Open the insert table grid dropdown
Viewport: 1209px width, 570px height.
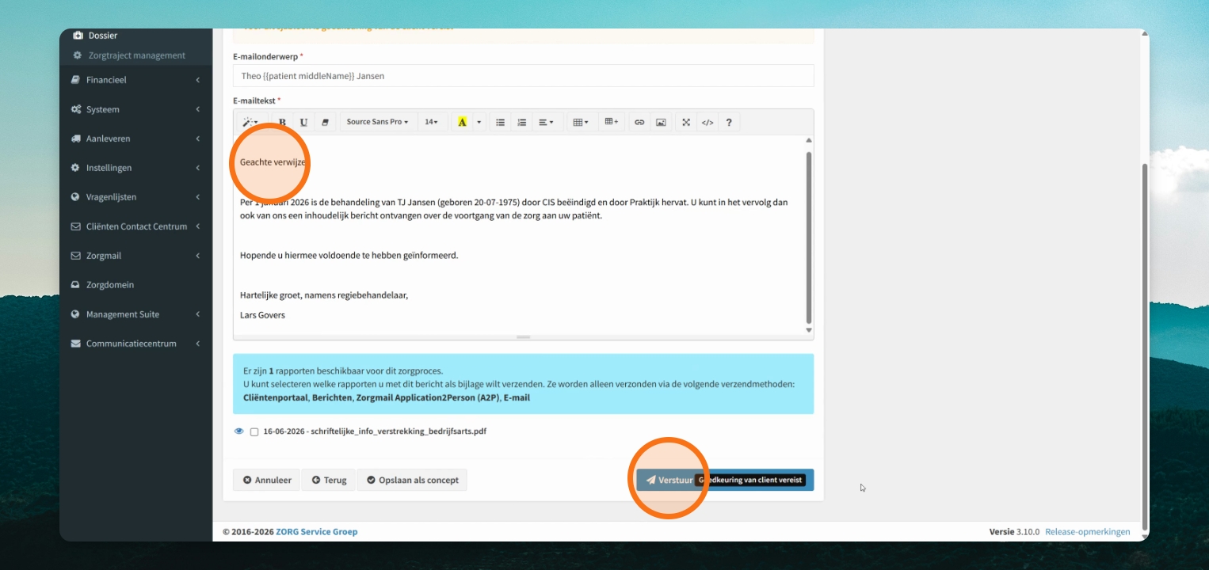tap(581, 122)
